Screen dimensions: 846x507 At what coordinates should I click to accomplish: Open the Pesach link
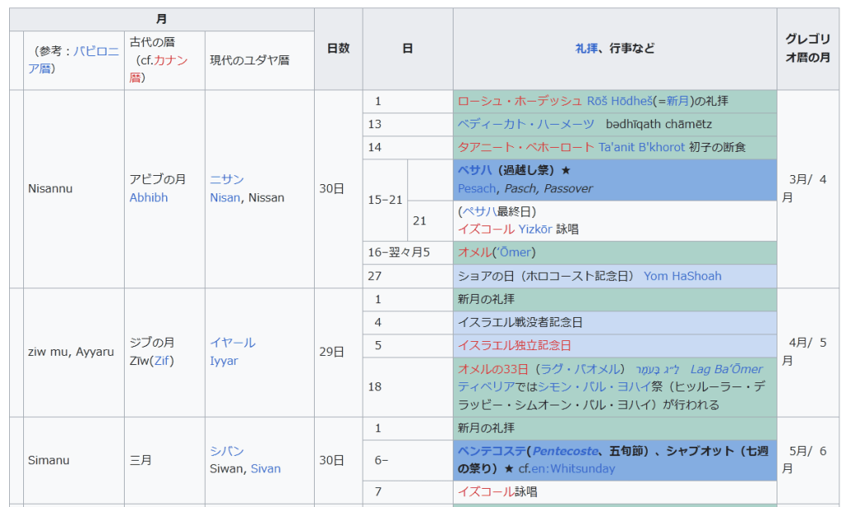tap(478, 189)
